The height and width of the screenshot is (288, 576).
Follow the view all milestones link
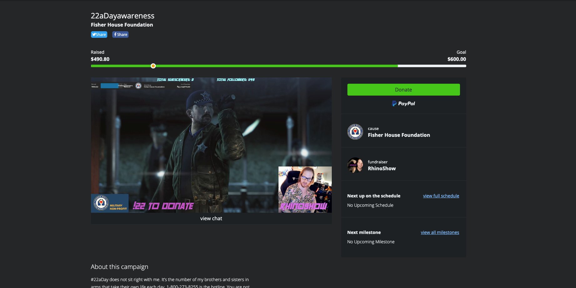click(440, 232)
